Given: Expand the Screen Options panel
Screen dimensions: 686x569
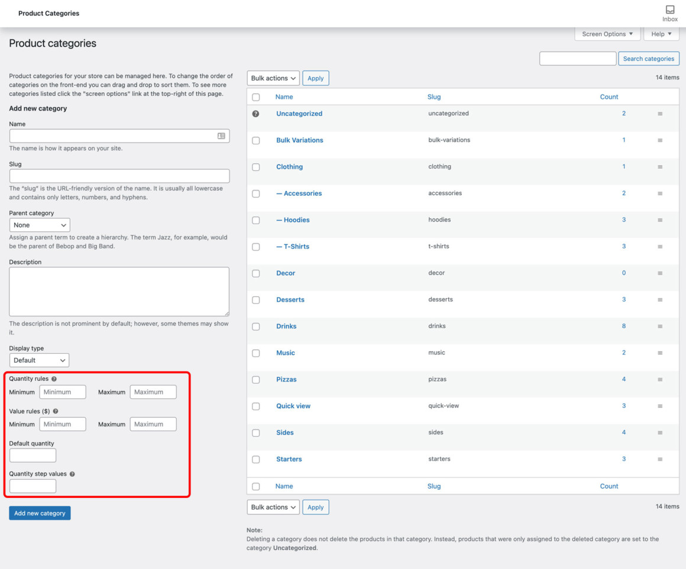Looking at the screenshot, I should point(607,34).
